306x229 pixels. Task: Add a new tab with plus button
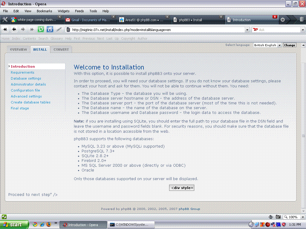click(283, 20)
